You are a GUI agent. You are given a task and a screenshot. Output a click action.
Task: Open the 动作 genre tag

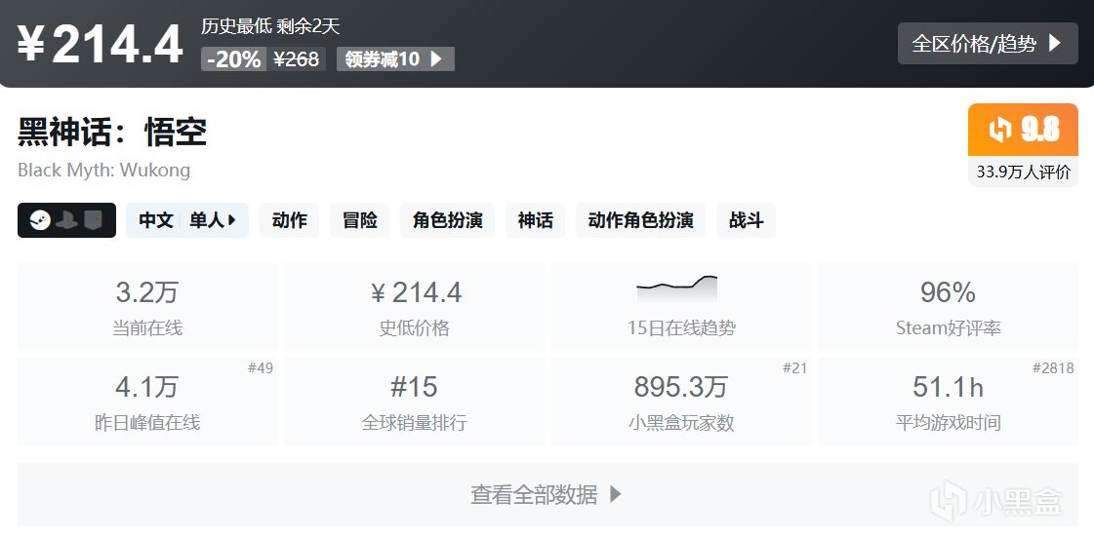290,221
